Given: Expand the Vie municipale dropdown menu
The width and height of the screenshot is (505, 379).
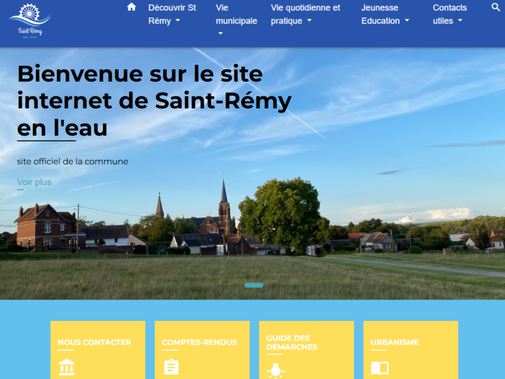Looking at the screenshot, I should (236, 21).
